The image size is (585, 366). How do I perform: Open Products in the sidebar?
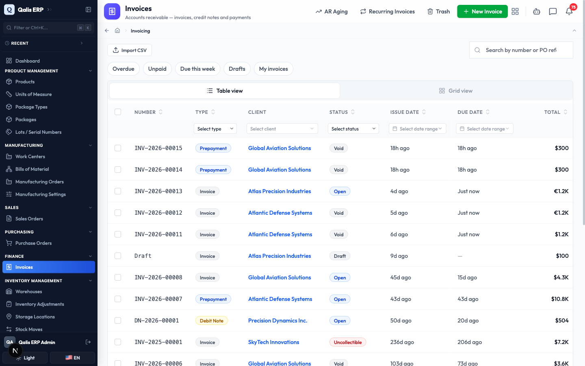pos(49,81)
